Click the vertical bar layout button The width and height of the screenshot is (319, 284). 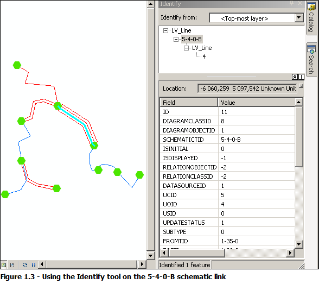pyautogui.click(x=301, y=77)
